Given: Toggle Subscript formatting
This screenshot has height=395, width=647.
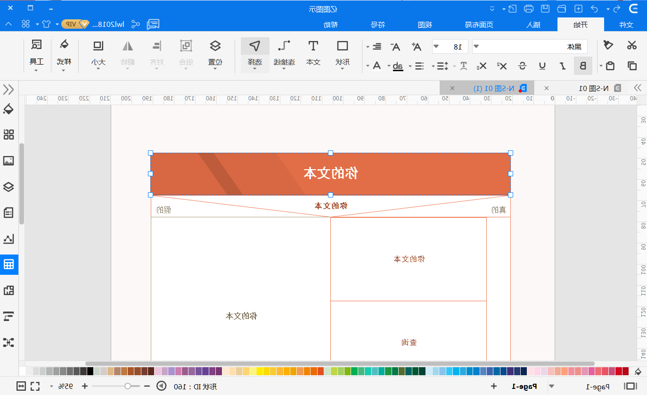Looking at the screenshot, I should click(x=481, y=66).
